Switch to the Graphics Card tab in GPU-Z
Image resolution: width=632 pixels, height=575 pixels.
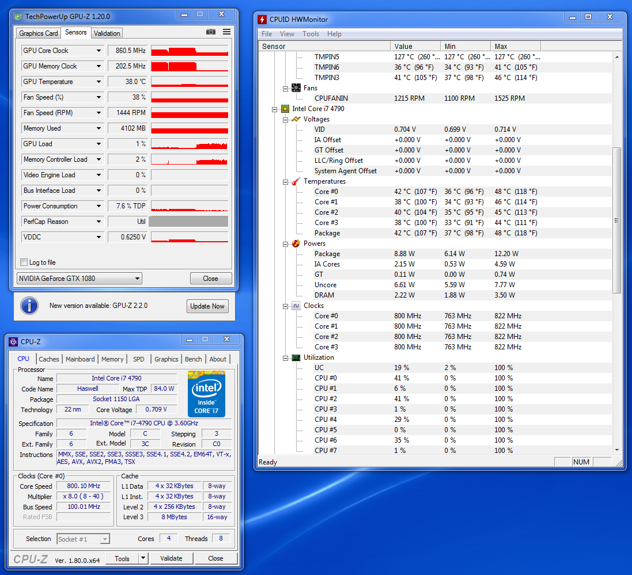click(38, 33)
